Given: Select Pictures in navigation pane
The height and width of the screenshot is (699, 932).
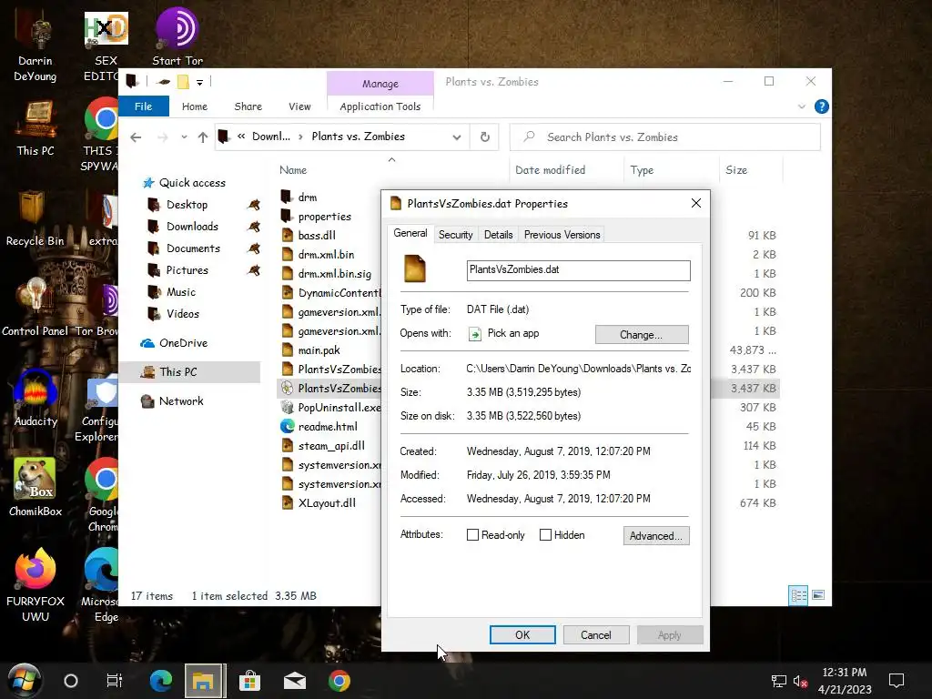Looking at the screenshot, I should [x=187, y=270].
